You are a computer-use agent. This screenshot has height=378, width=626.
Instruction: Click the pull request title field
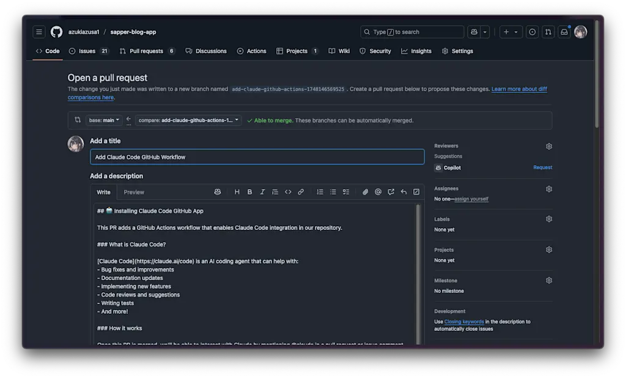[257, 157]
